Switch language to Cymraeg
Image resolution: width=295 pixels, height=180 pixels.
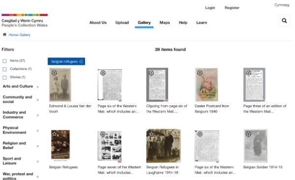pos(282,5)
